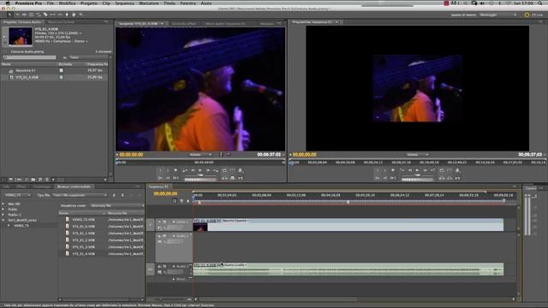This screenshot has width=548, height=308.
Task: Click Delete trash icon in Project panel
Action: pyautogui.click(x=47, y=180)
